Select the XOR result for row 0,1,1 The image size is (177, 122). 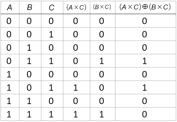144,61
